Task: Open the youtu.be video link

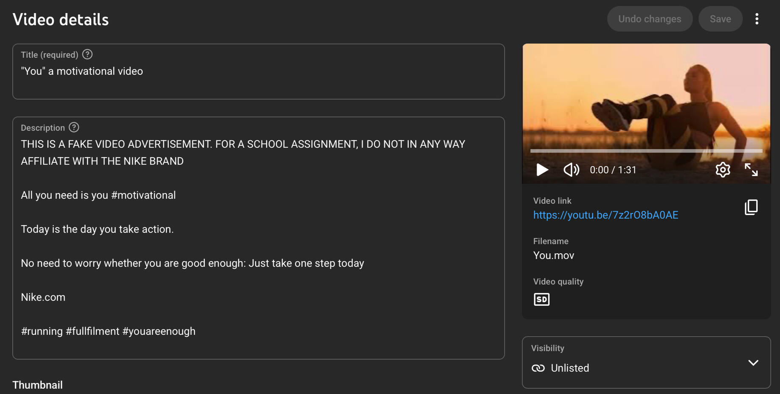Action: [x=605, y=215]
